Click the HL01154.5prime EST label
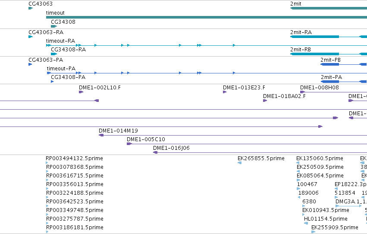The width and height of the screenshot is (367, 234). [326, 219]
